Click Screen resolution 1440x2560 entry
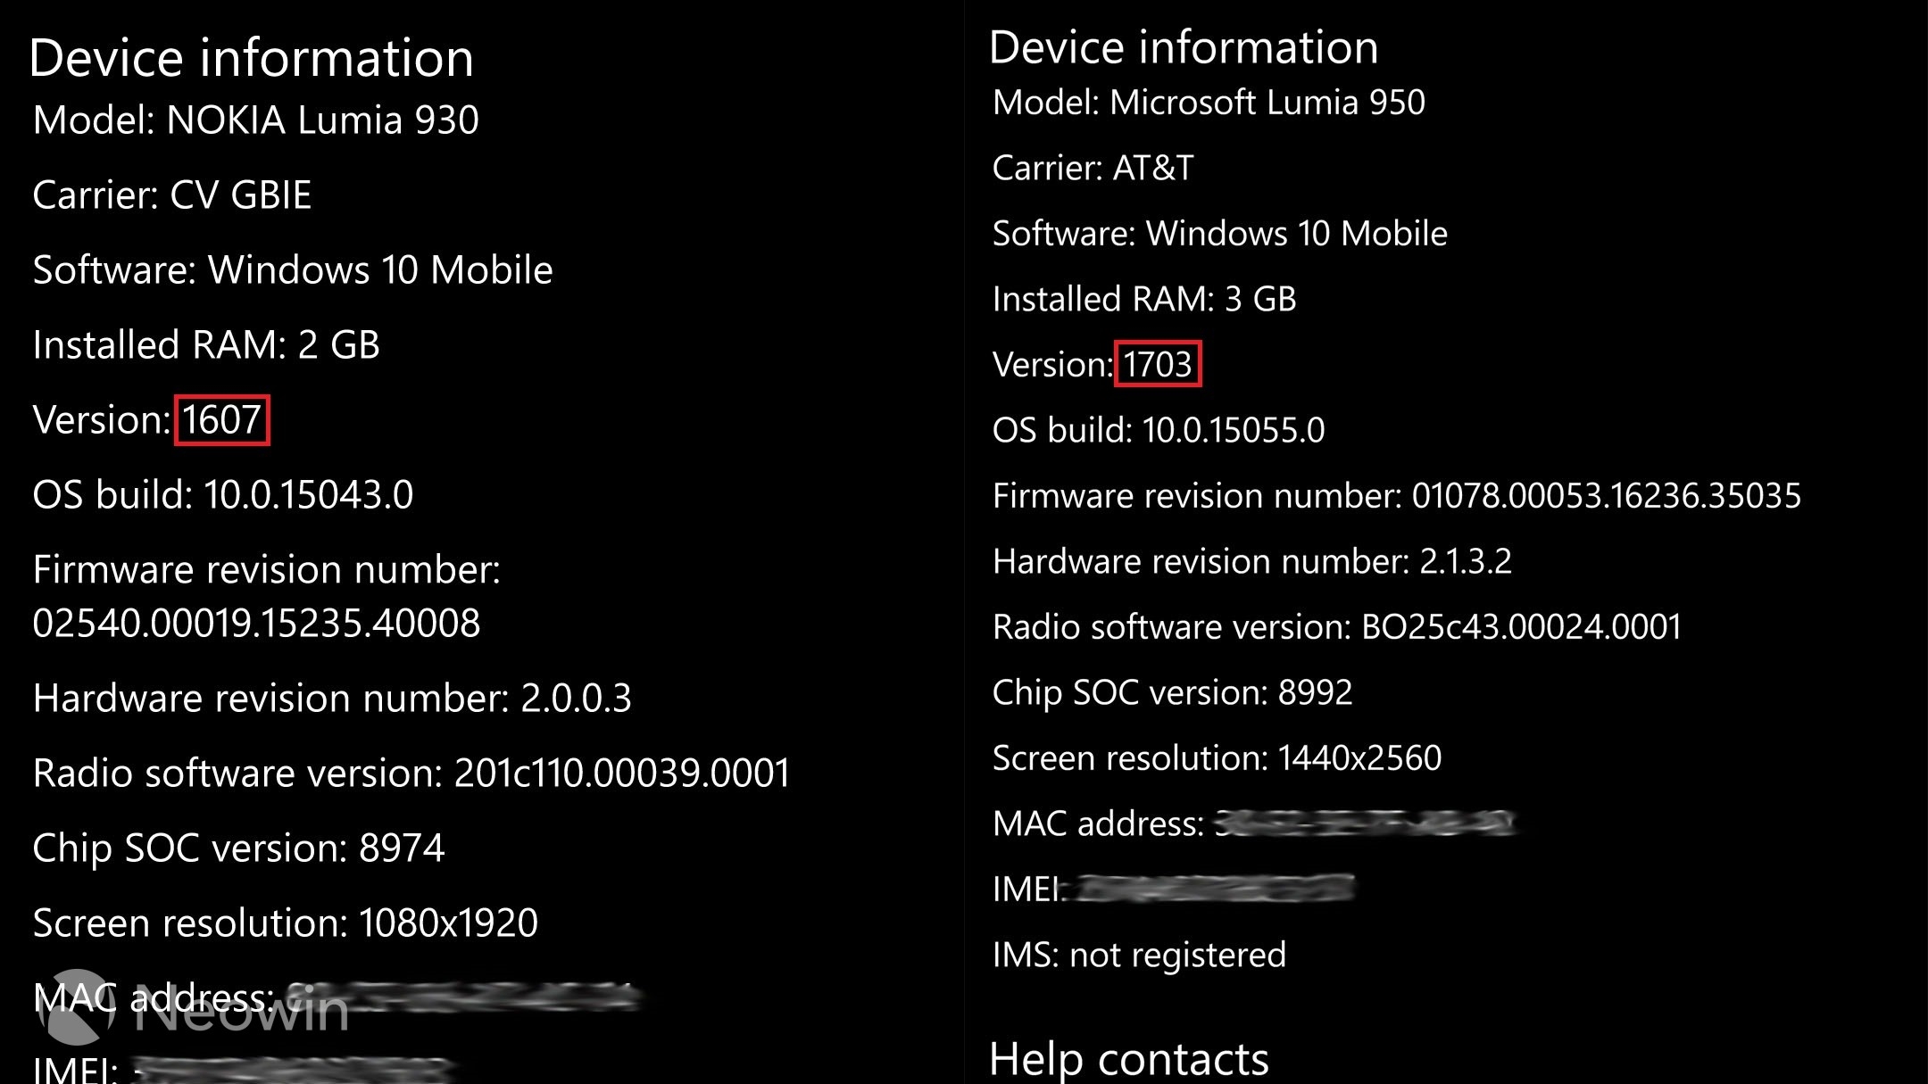This screenshot has width=1928, height=1084. tap(1217, 757)
